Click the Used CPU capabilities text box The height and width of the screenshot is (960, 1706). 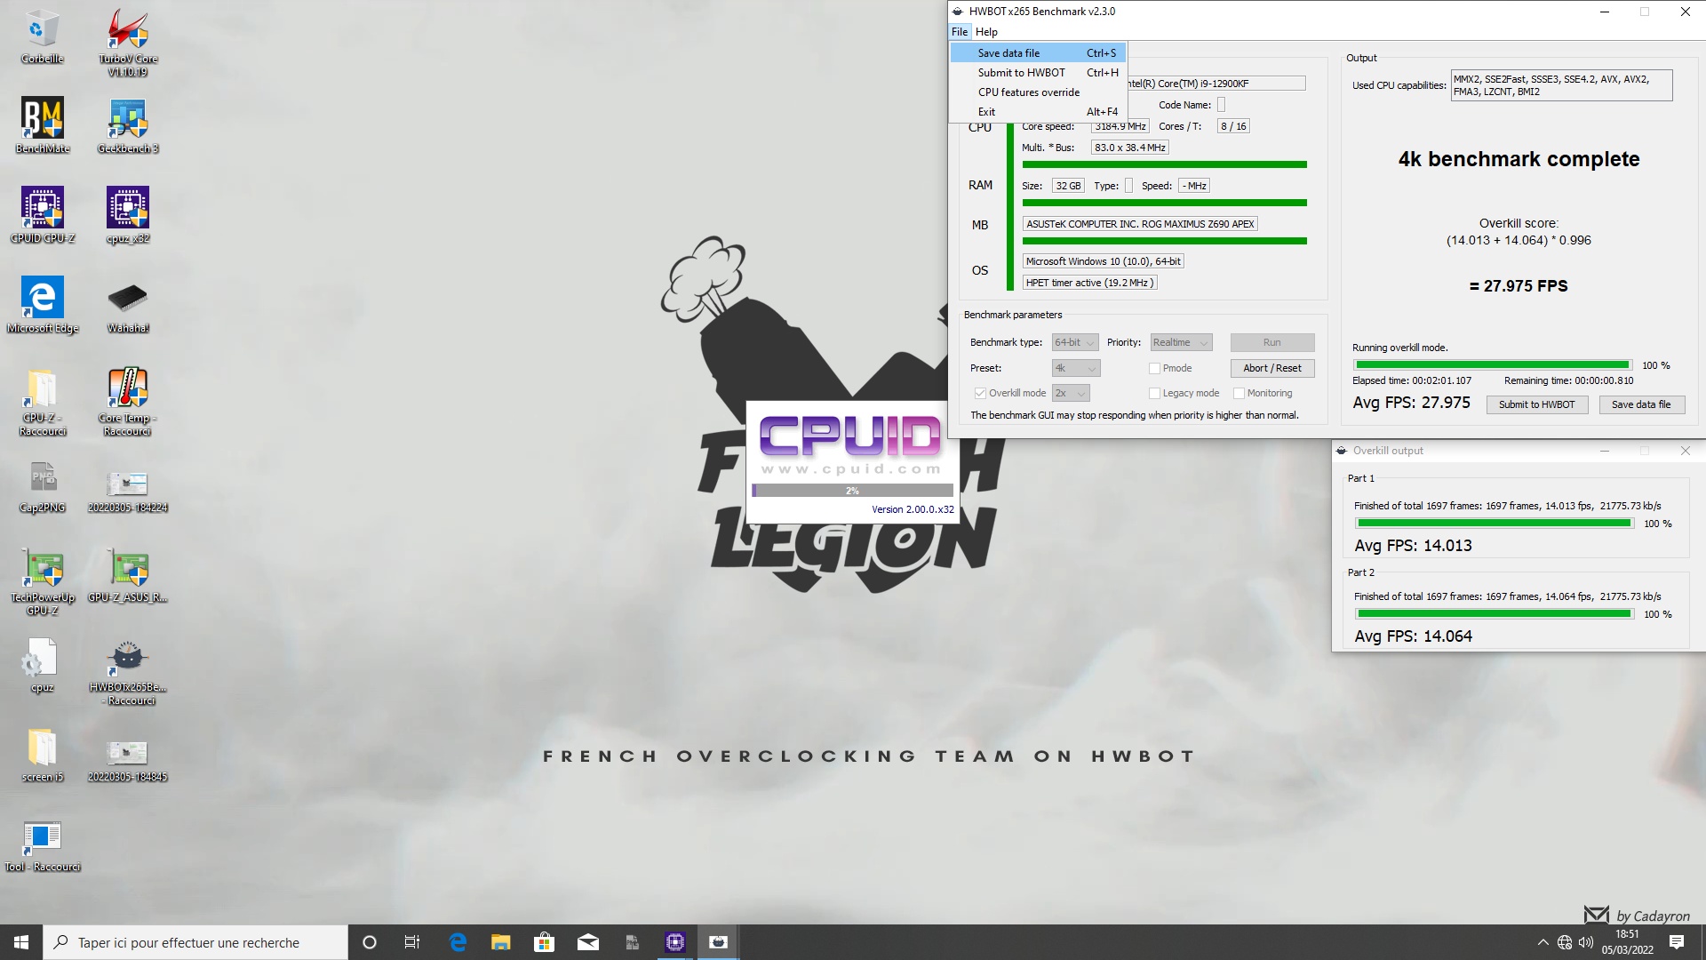tap(1561, 85)
